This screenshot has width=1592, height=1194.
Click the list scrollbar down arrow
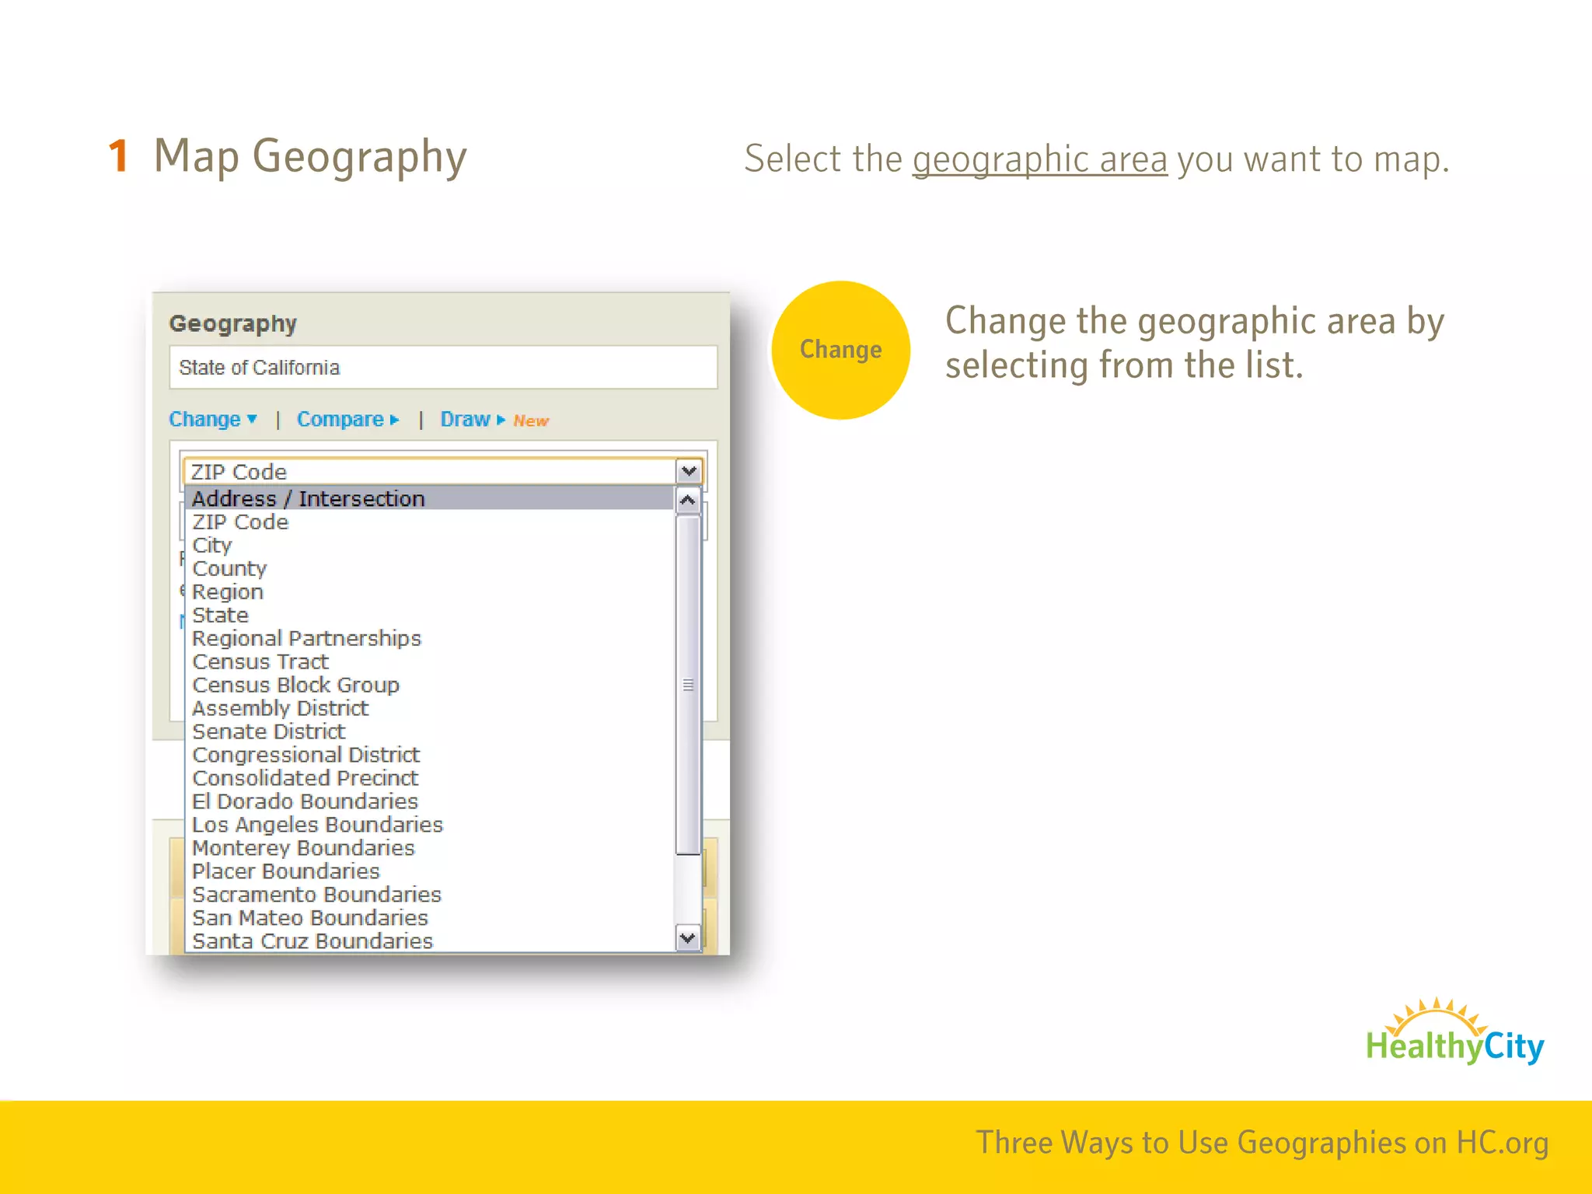[687, 938]
